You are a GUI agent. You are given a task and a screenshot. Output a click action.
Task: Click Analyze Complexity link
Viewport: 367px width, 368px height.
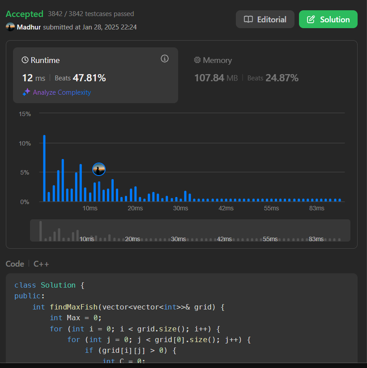pos(62,92)
